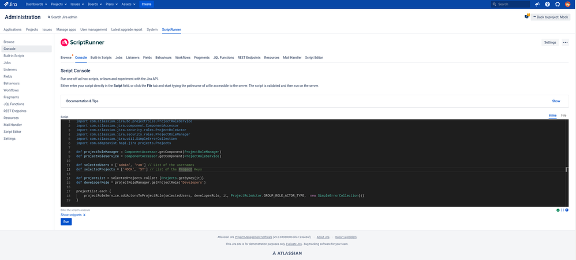Show the Documentation & Tips panel
This screenshot has width=576, height=260.
coord(556,101)
